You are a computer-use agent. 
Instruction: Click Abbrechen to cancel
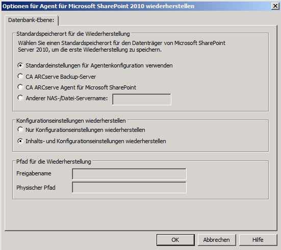tap(217, 240)
